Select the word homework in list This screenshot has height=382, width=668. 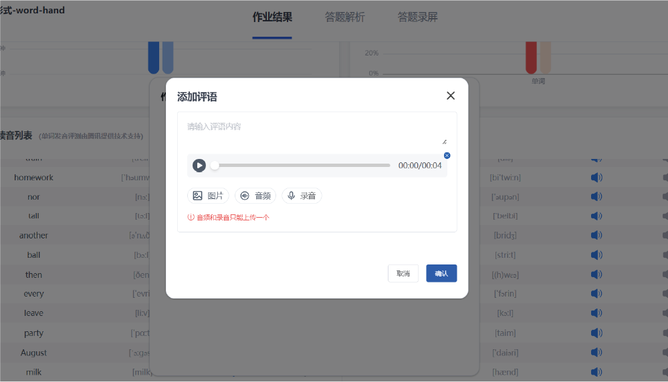click(33, 178)
